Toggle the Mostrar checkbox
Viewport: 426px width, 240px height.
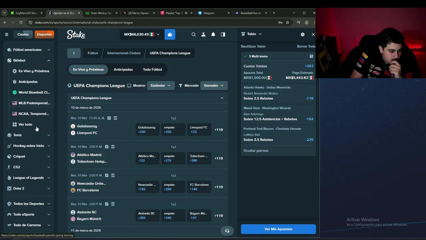click(x=129, y=86)
